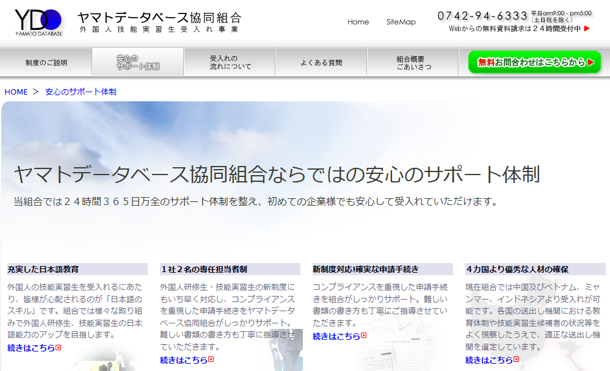Open the SiteMap link in the header

(401, 22)
